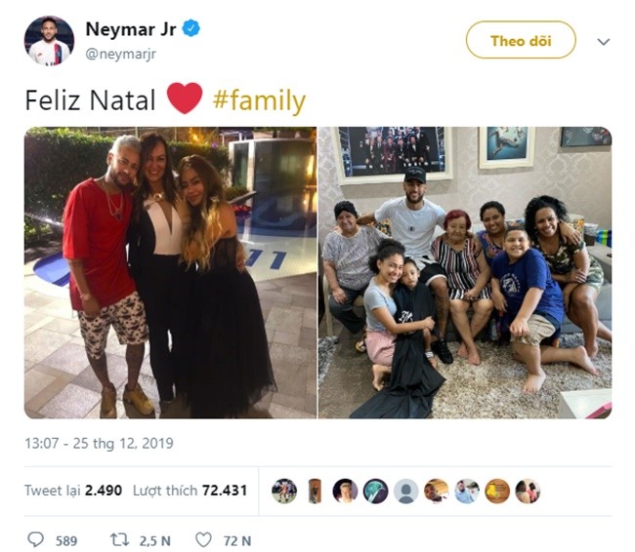
Task: Click the blue verified badge
Action: coord(191,28)
